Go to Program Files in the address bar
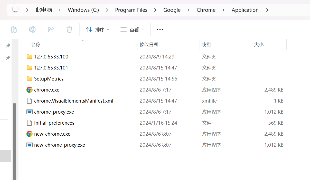The height and width of the screenshot is (180, 310). pyautogui.click(x=131, y=10)
